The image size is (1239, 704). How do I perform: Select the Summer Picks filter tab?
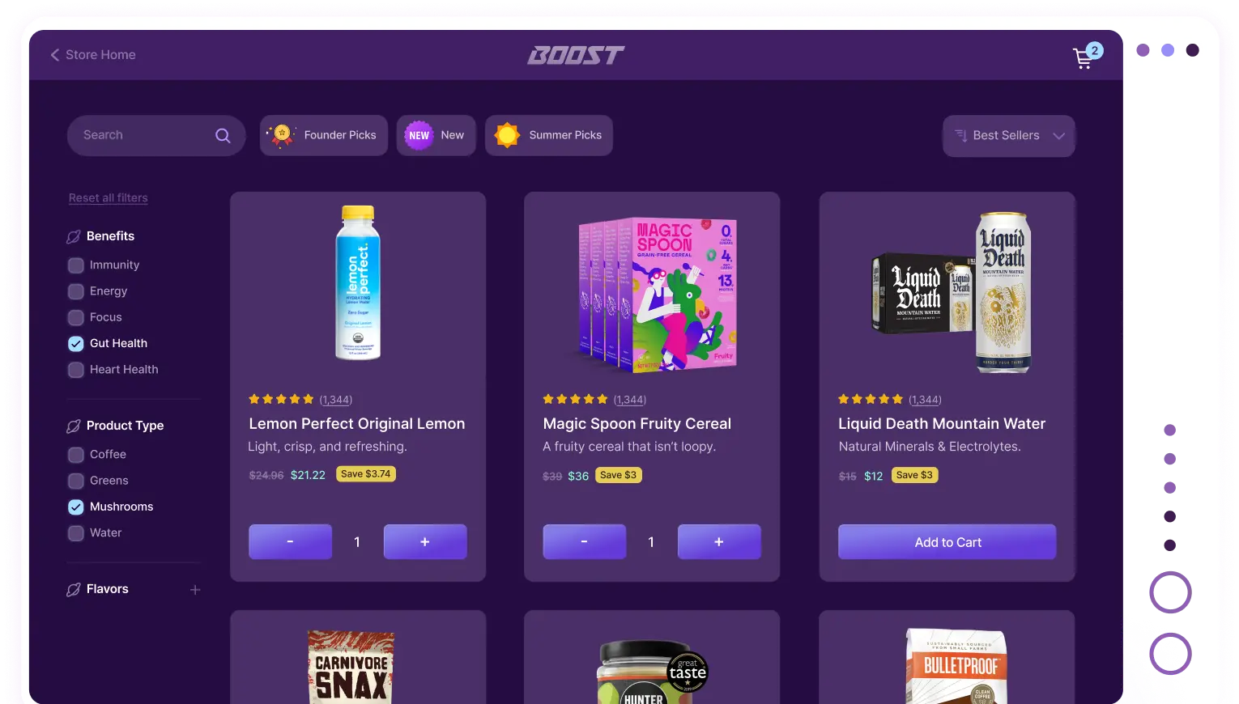tap(549, 135)
